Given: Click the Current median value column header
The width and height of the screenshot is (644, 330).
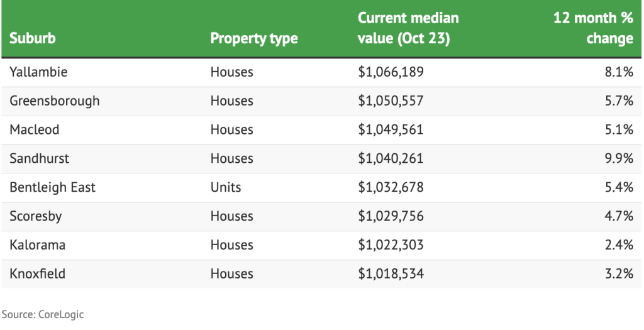Looking at the screenshot, I should [x=408, y=28].
